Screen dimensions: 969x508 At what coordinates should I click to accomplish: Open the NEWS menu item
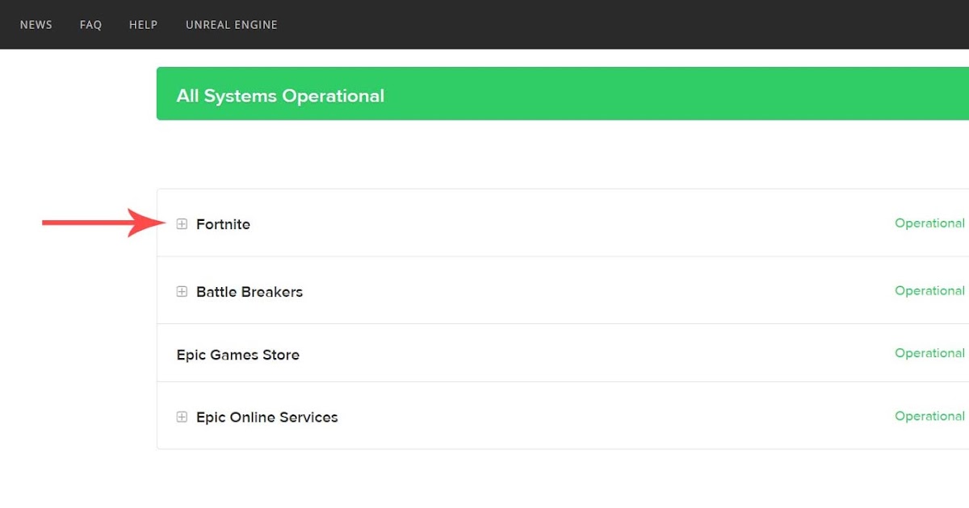[x=36, y=25]
